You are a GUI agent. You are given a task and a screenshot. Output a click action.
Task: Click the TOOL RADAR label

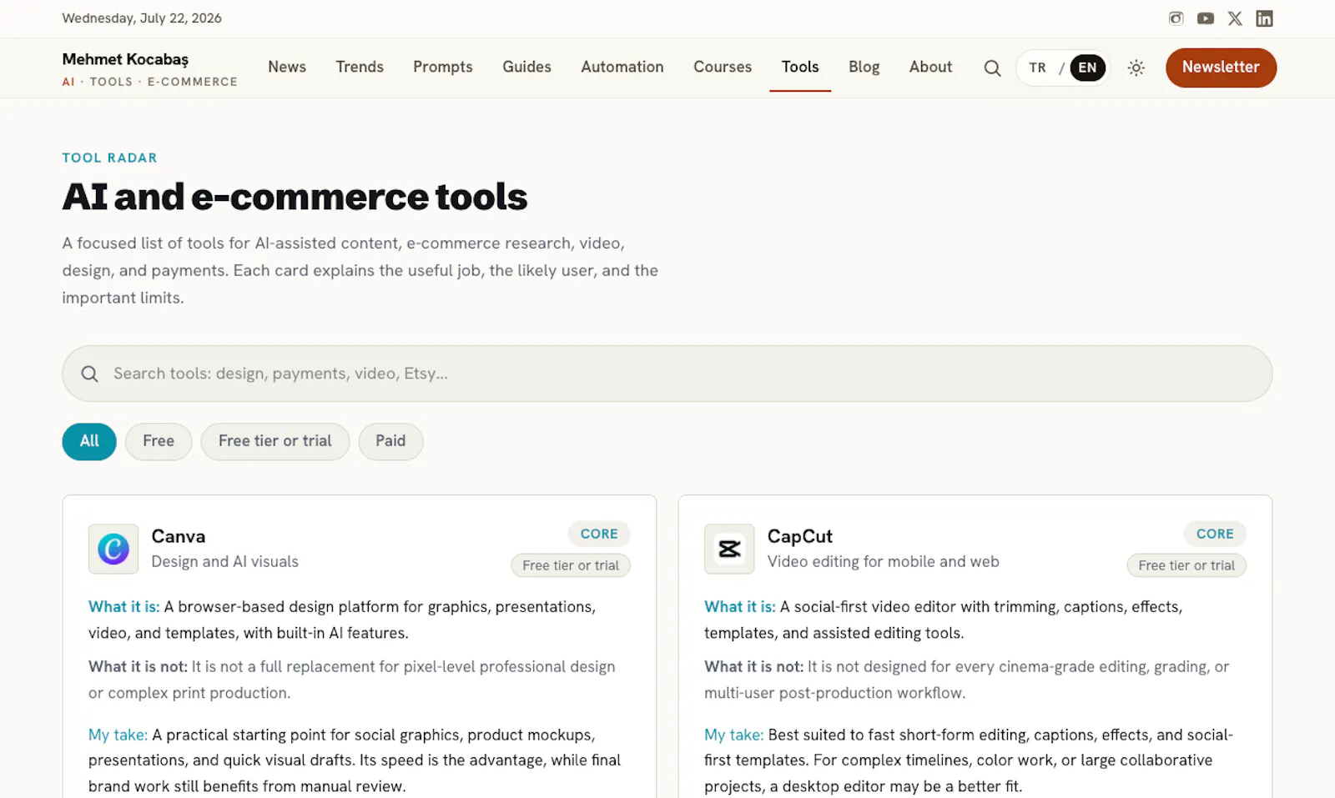click(x=109, y=158)
